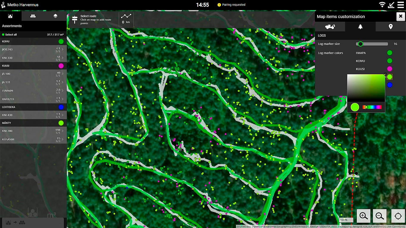Screen dimensions: 406x228
Task: Select the tree (logs) customization tab
Action: 360,27
